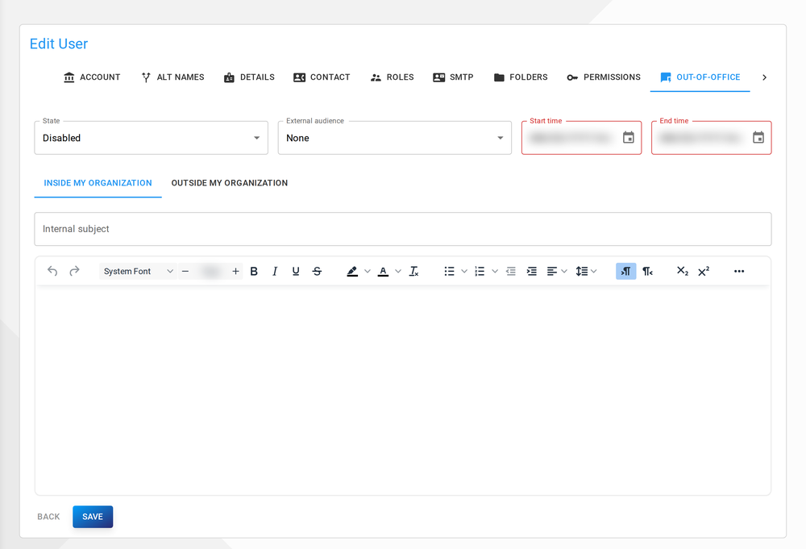Switch to the Roles tab
806x549 pixels.
pos(393,77)
